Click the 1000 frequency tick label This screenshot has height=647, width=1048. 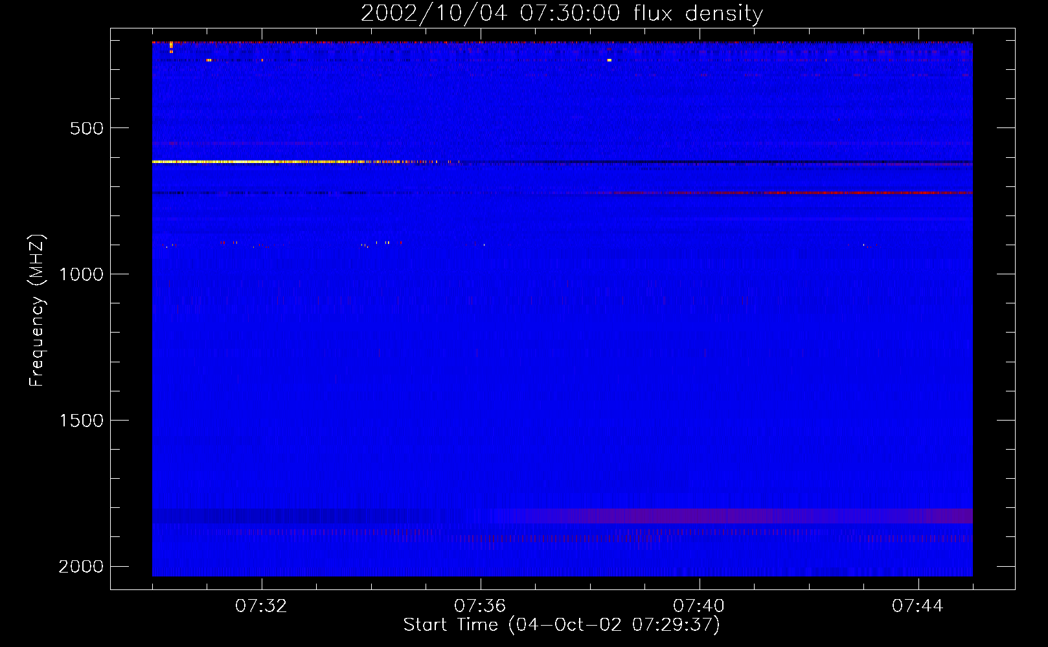[x=81, y=274]
